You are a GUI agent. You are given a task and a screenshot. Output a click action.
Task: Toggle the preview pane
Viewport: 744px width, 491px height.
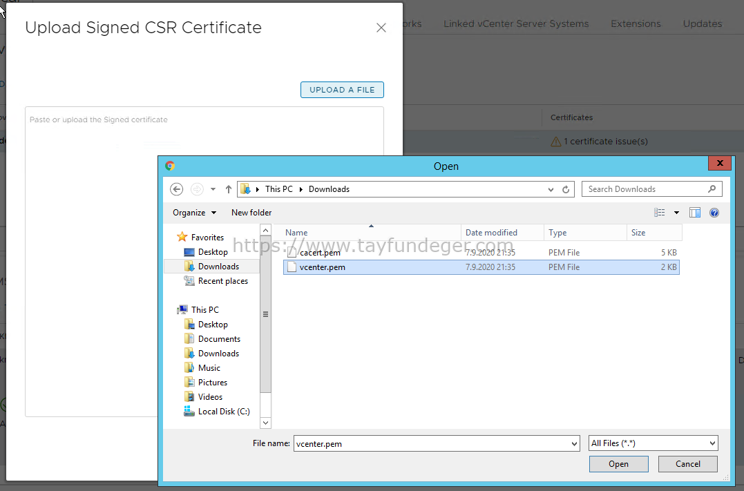695,213
